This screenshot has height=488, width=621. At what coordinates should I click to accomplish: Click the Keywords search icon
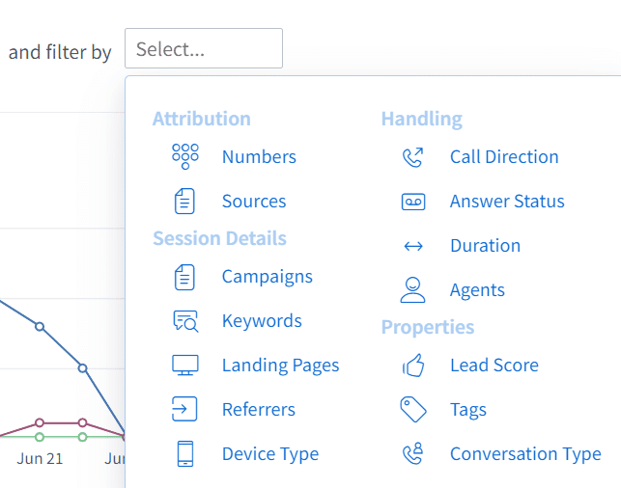pos(184,321)
